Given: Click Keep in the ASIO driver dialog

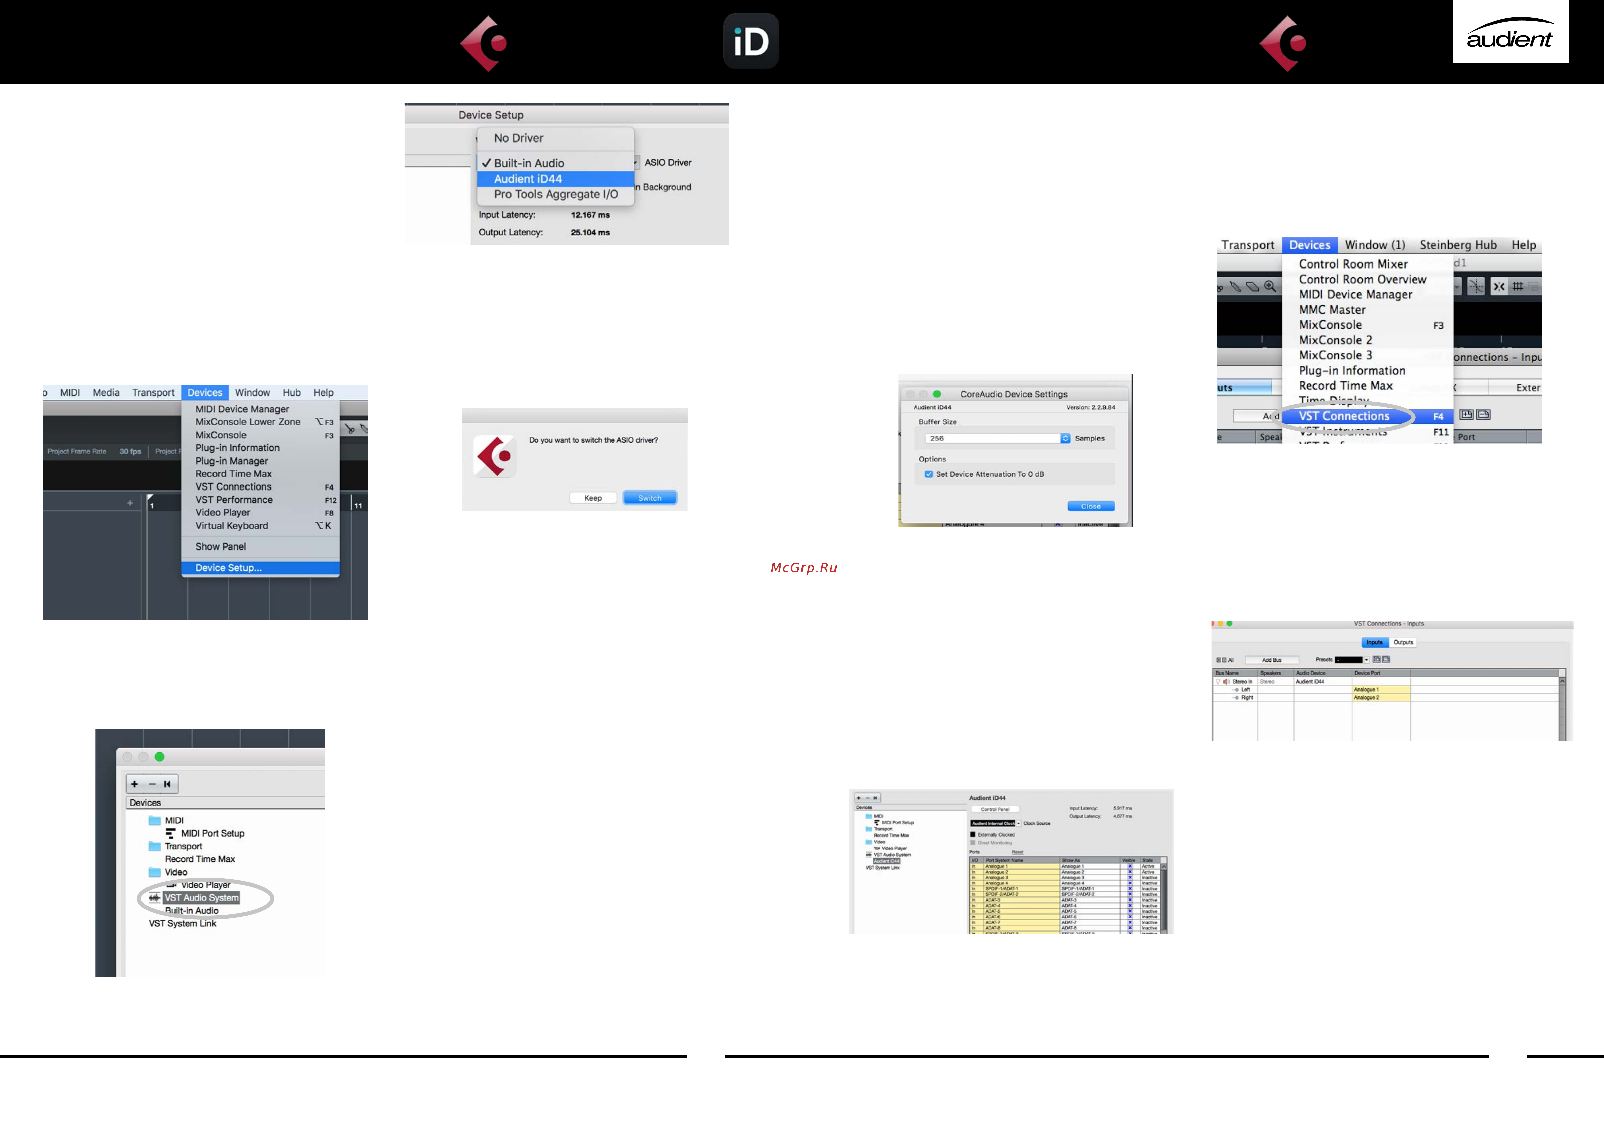Looking at the screenshot, I should point(593,498).
